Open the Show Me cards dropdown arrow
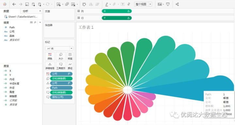This screenshot has height=125, width=235. [164, 4]
